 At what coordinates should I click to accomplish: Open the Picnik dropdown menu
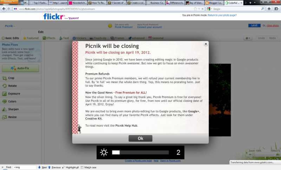pyautogui.click(x=10, y=26)
